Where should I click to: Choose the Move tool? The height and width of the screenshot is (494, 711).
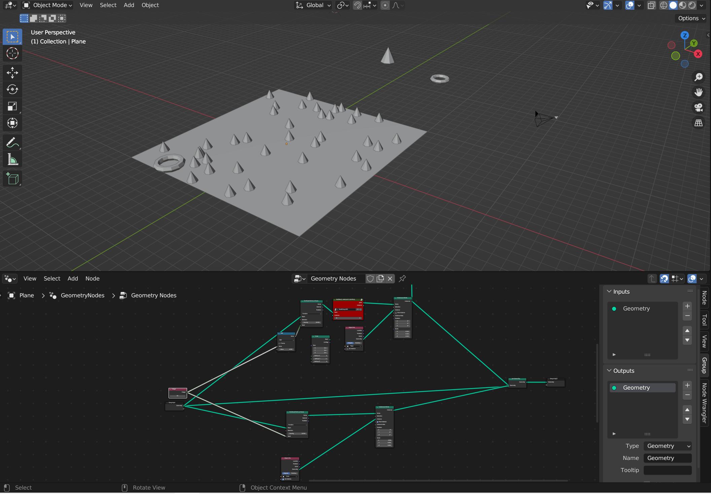click(12, 73)
